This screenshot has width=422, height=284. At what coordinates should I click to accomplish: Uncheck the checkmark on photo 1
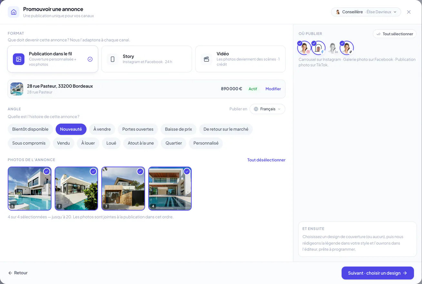point(46,171)
